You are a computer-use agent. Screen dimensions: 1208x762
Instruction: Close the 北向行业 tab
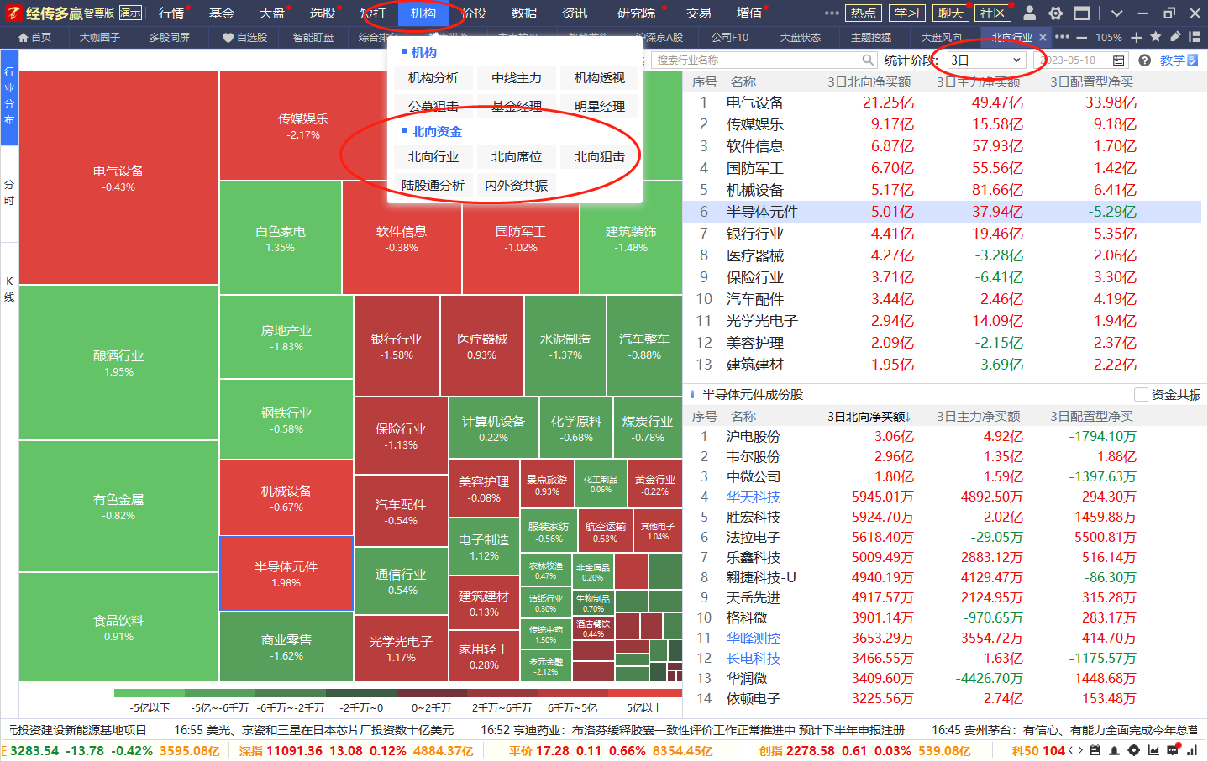(x=1043, y=37)
